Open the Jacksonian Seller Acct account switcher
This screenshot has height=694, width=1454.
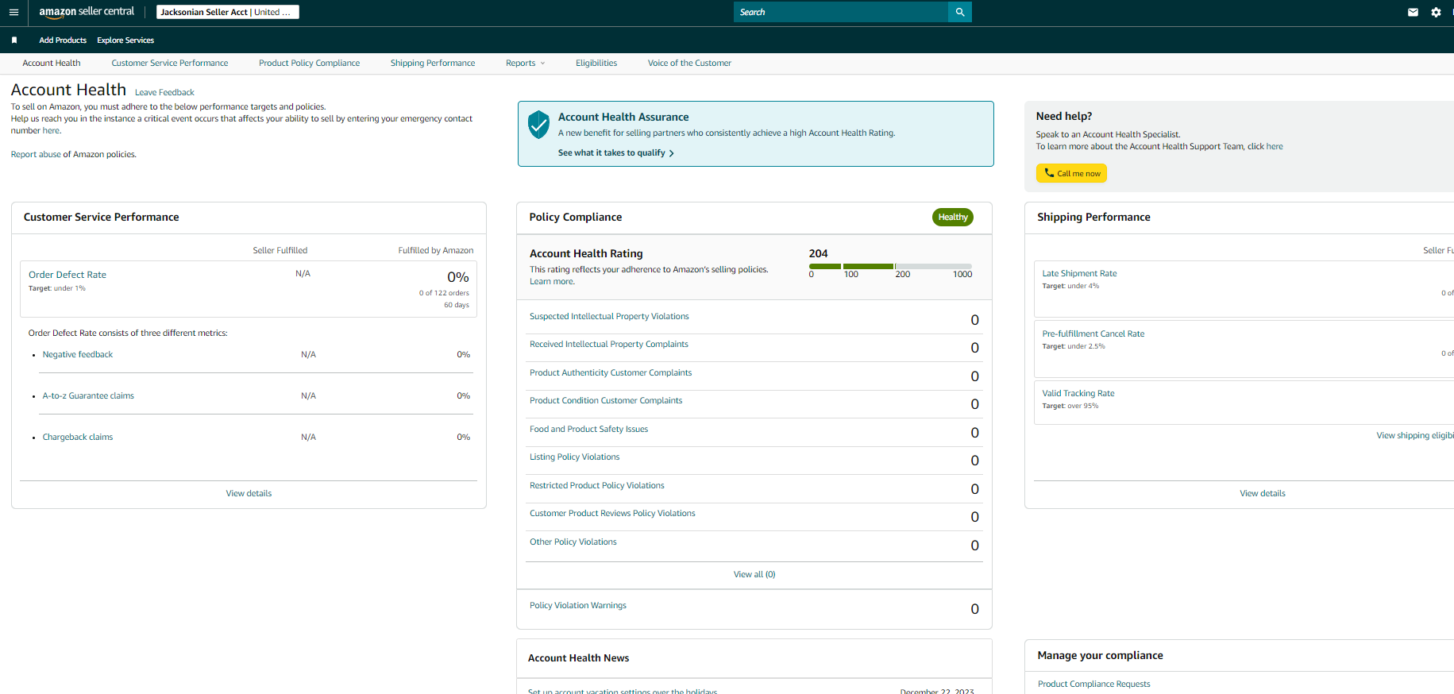(x=228, y=12)
